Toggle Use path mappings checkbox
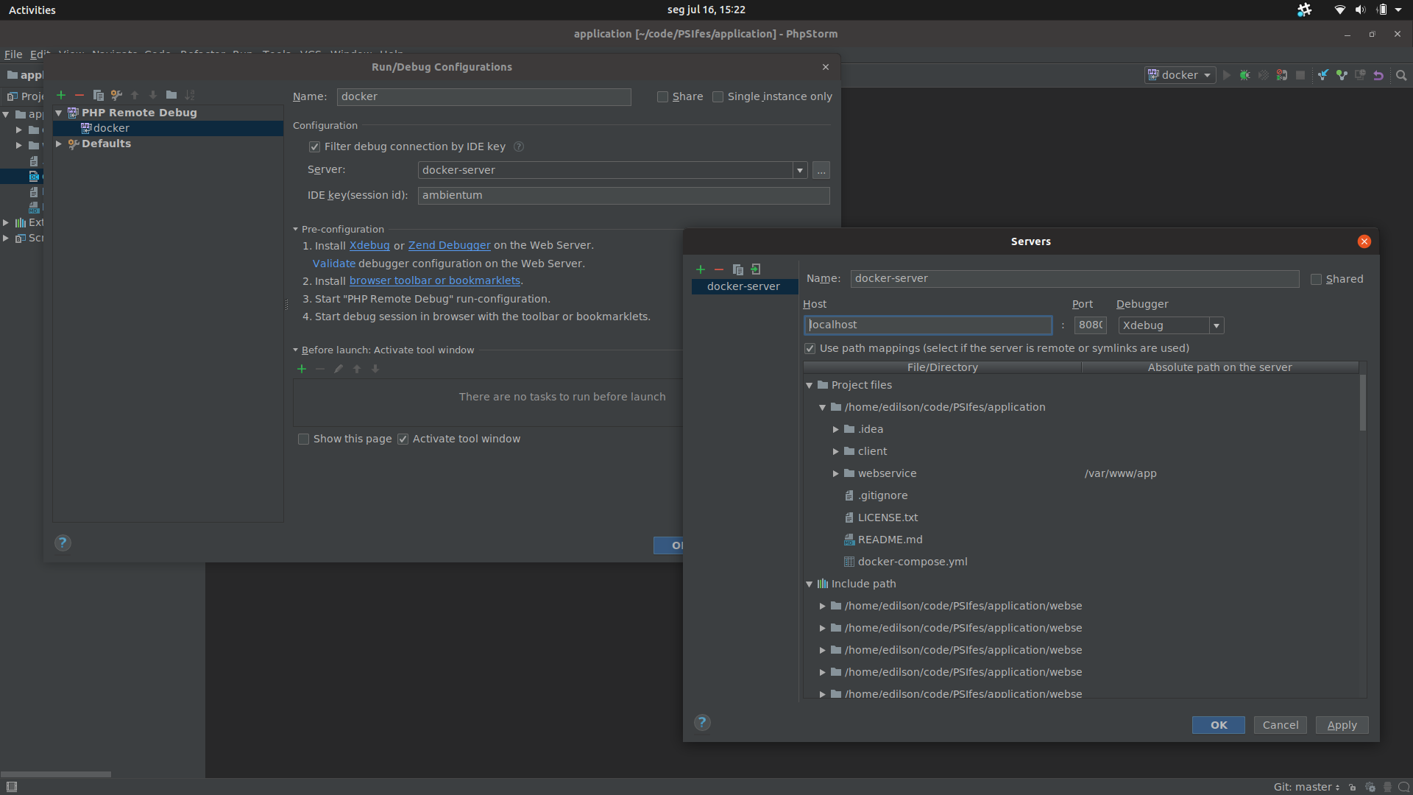The height and width of the screenshot is (795, 1413). pos(810,349)
